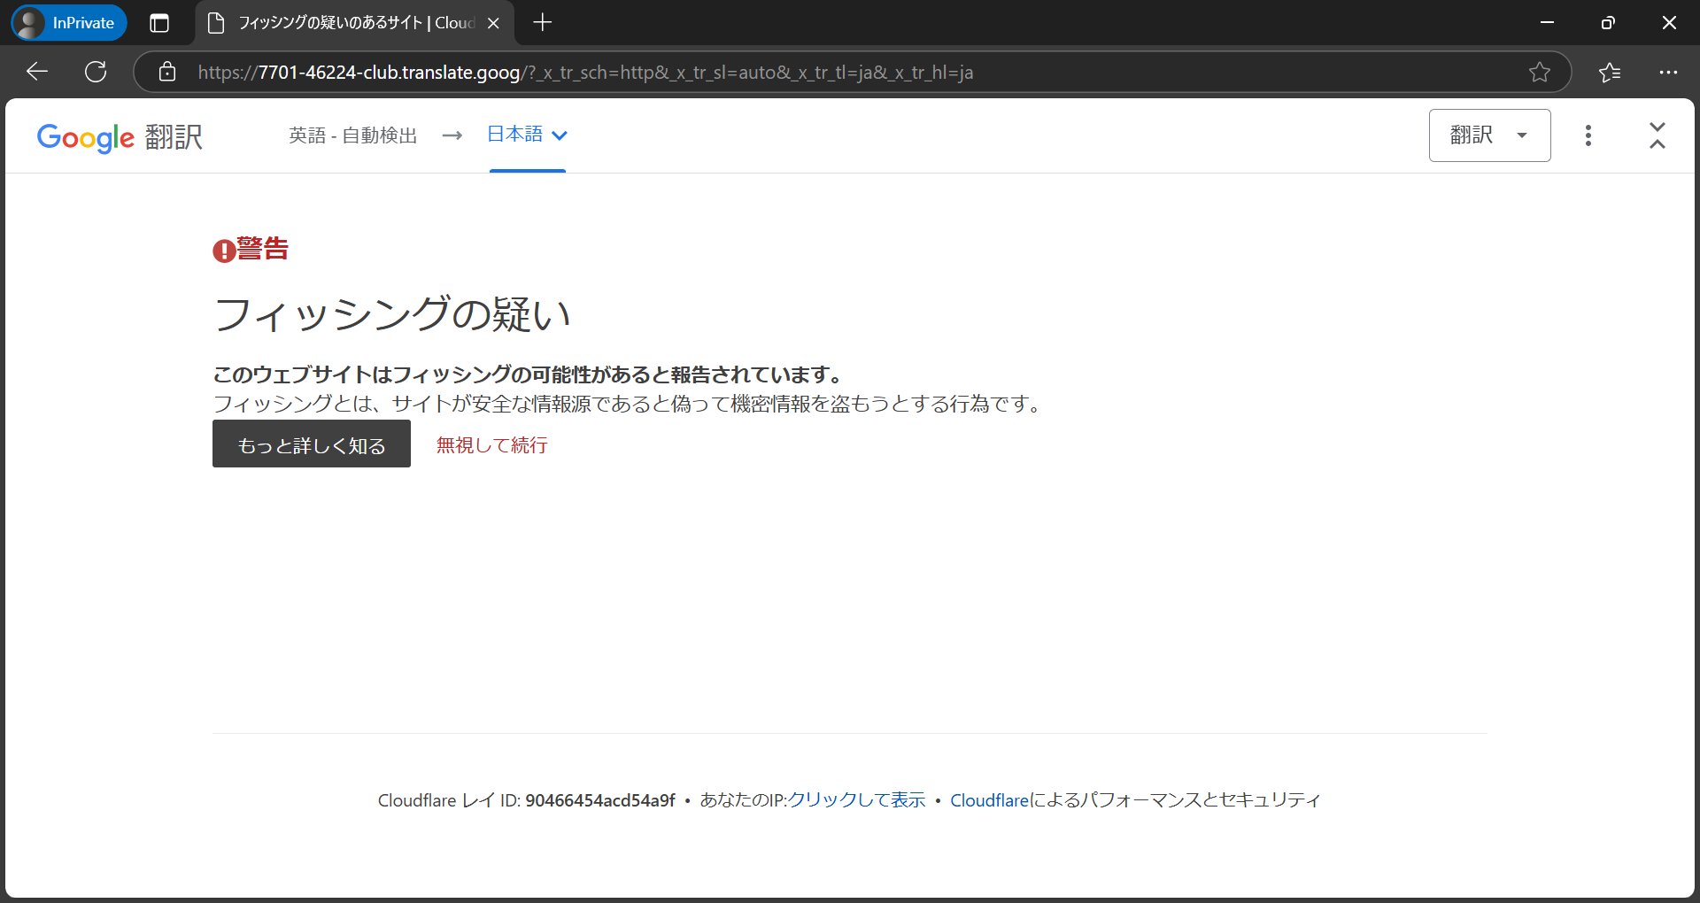This screenshot has height=903, width=1700.
Task: Click the もっと詳しく知る button
Action: (x=312, y=444)
